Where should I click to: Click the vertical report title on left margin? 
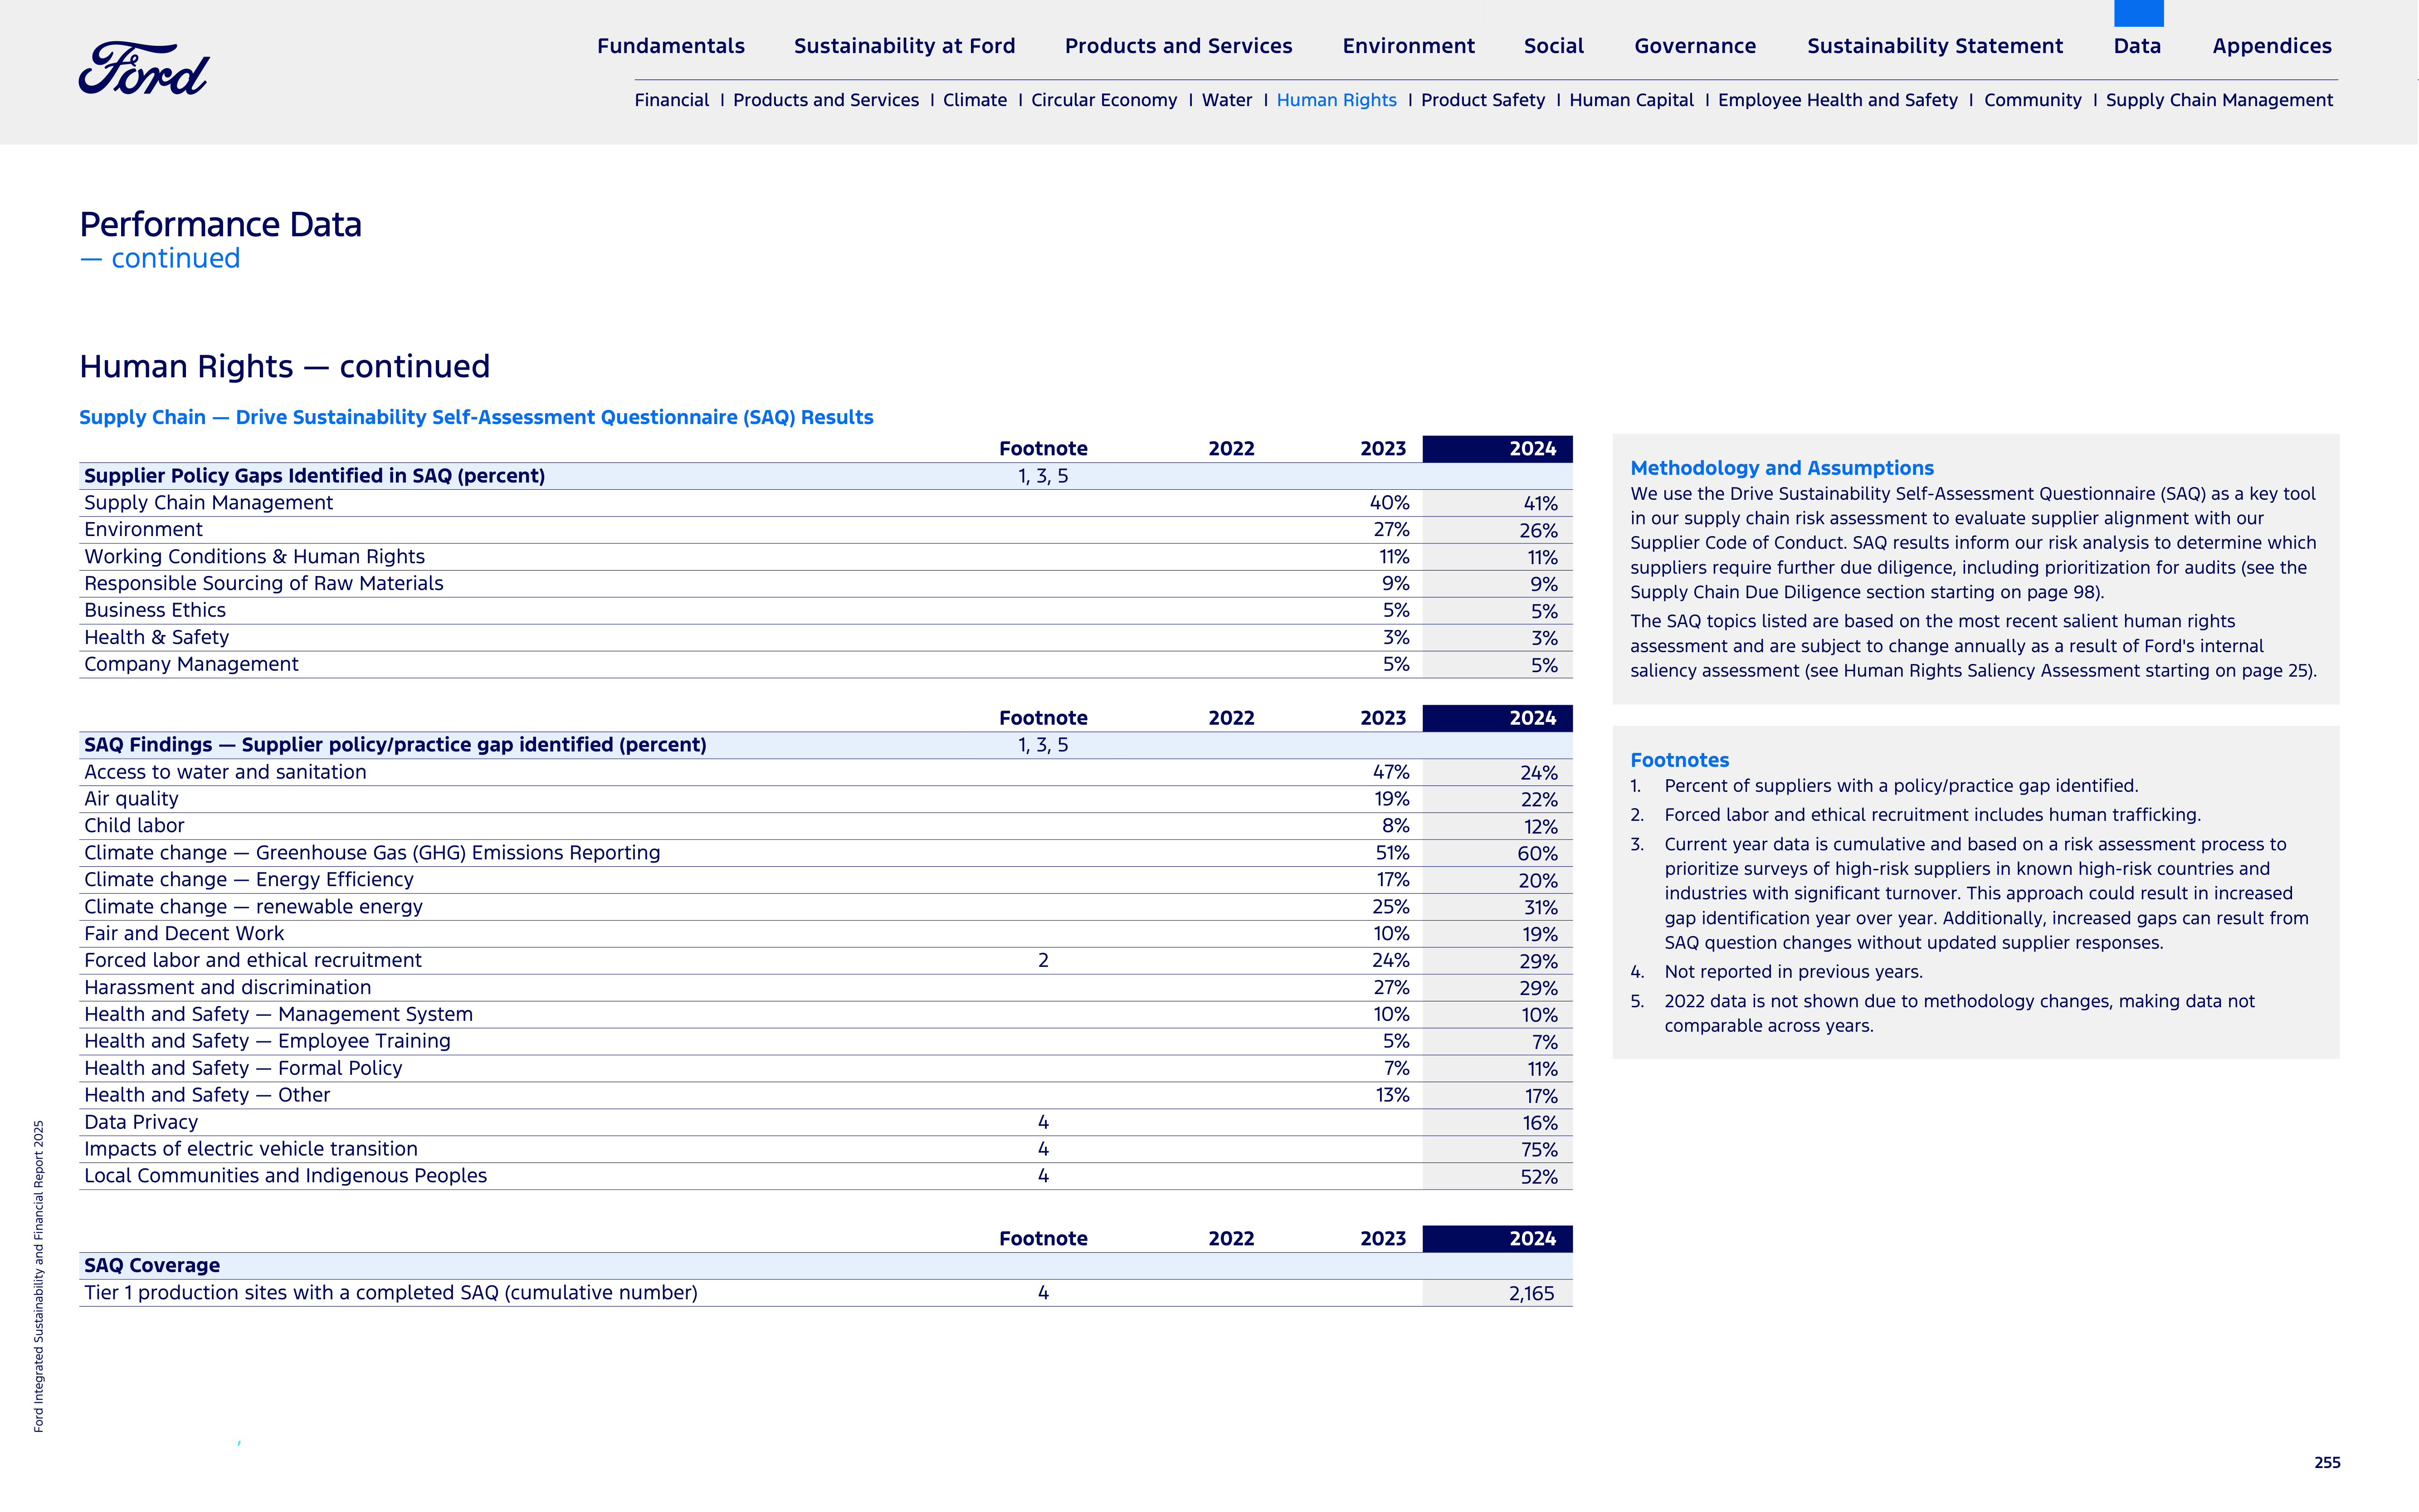[39, 1276]
